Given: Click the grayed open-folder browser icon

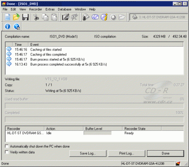Looking at the screenshot, I should click(122, 17).
